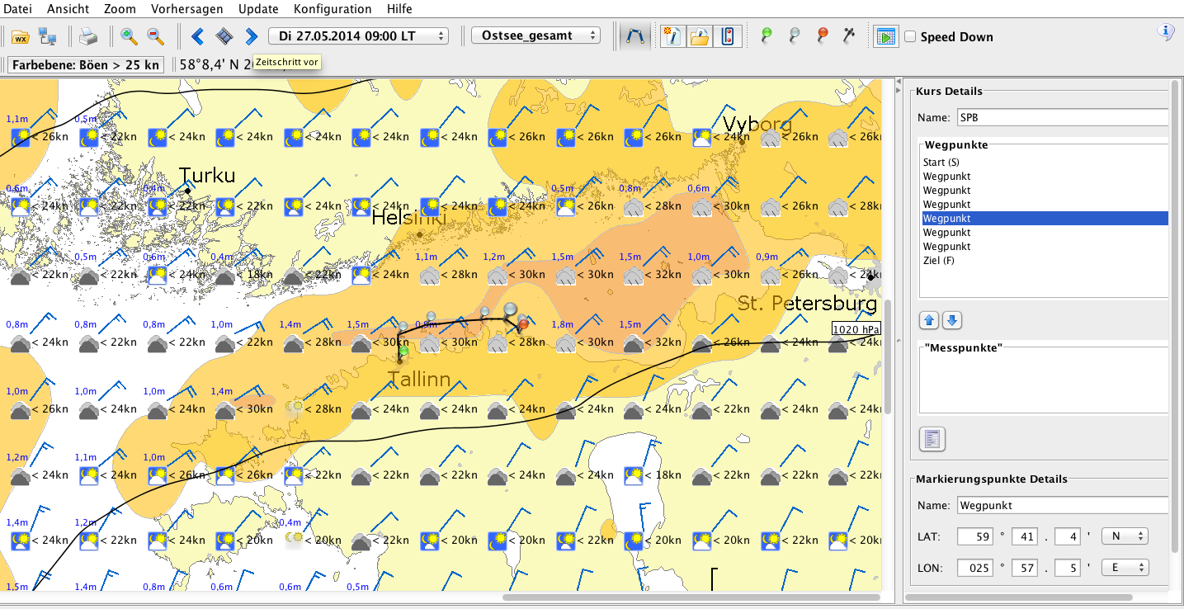The height and width of the screenshot is (609, 1184).
Task: Enable the Speed Down checkbox
Action: [910, 37]
